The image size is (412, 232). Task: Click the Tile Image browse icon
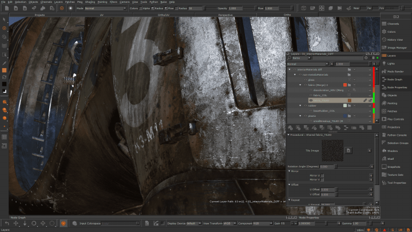[348, 151]
